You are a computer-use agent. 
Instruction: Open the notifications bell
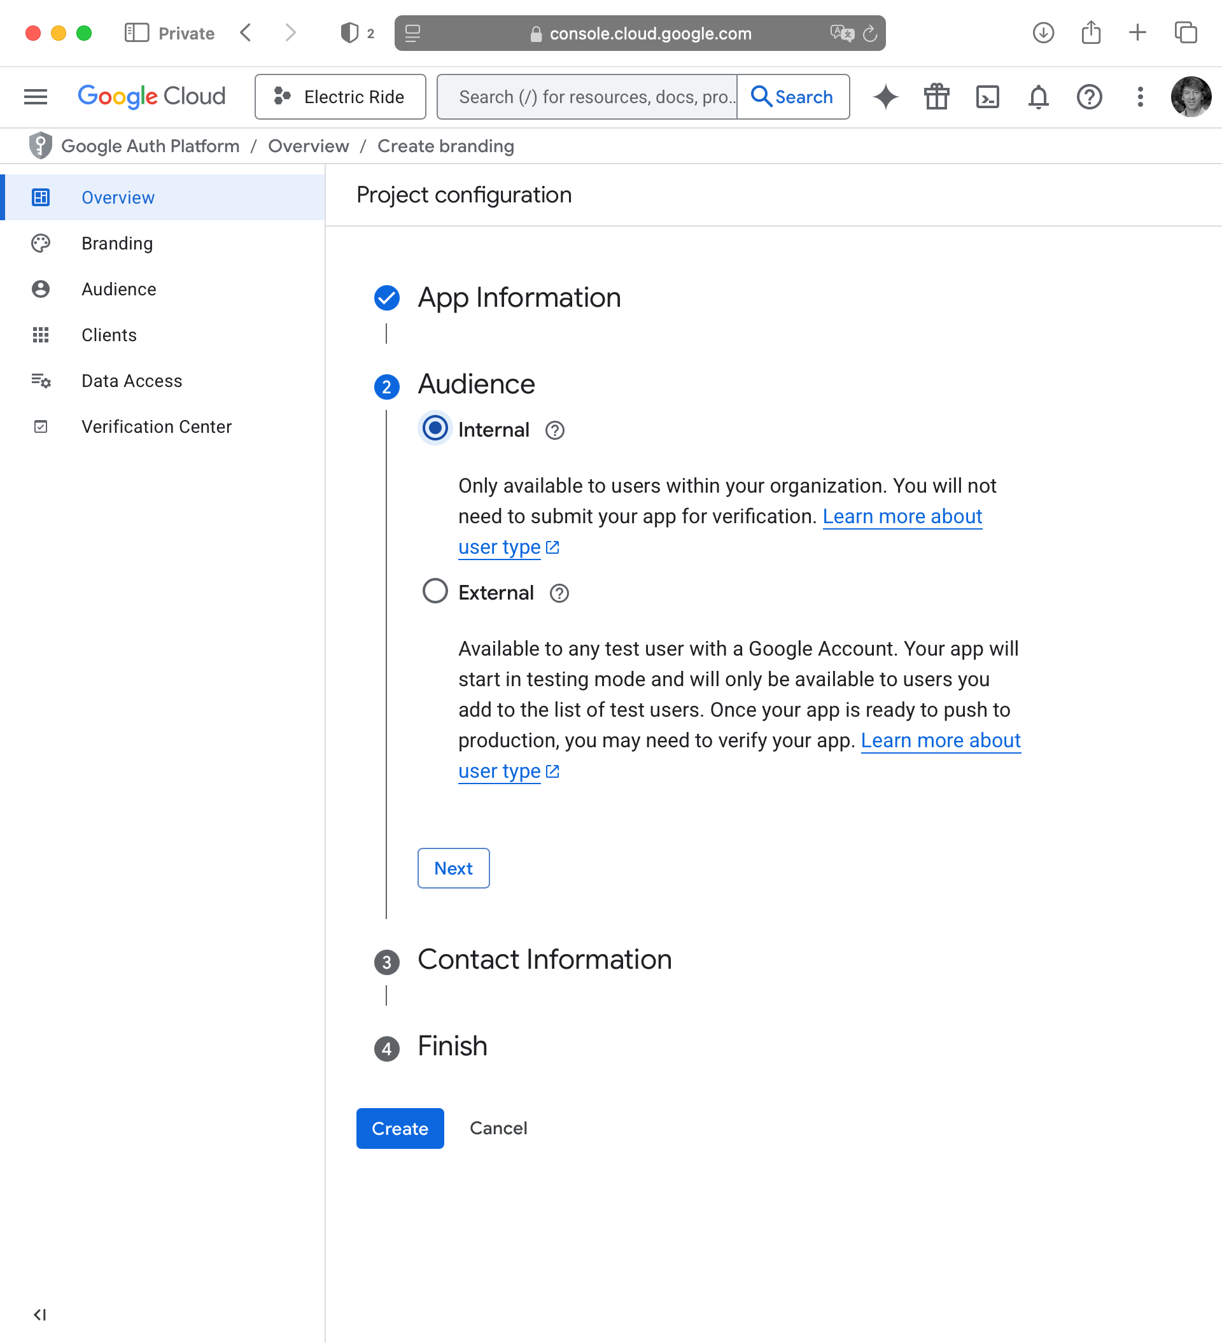pos(1038,97)
